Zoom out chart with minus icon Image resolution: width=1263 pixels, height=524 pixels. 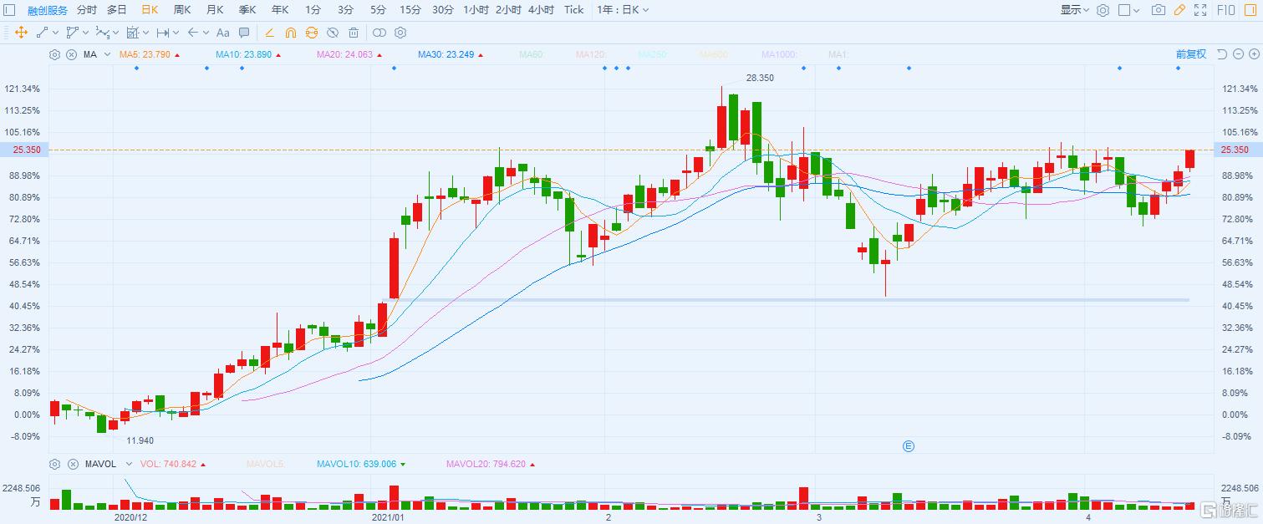point(1238,54)
